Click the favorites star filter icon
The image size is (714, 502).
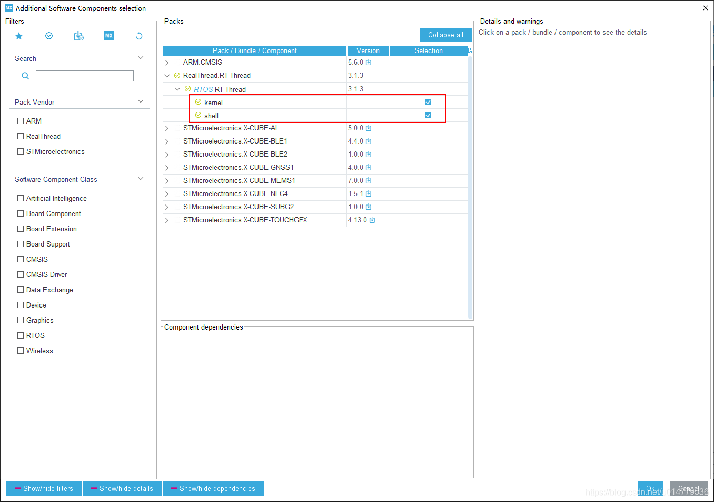[x=19, y=36]
